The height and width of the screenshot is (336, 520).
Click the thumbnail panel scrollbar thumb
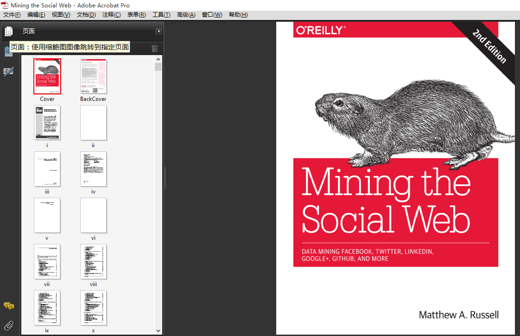coord(158,67)
